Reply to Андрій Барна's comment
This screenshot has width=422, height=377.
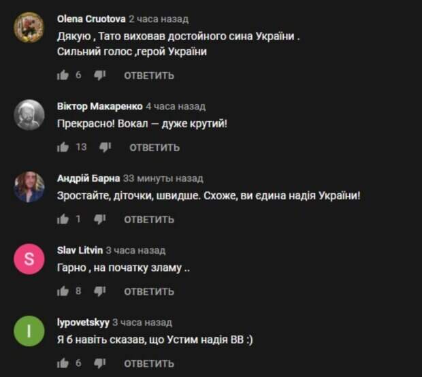(149, 220)
